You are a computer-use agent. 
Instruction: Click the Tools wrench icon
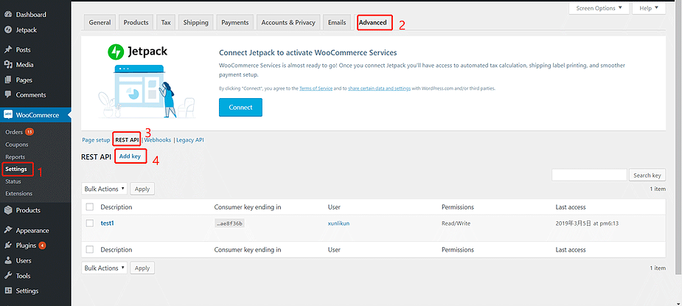tap(8, 276)
